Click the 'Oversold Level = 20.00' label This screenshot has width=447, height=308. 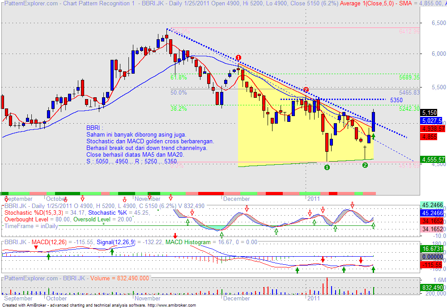[102, 219]
